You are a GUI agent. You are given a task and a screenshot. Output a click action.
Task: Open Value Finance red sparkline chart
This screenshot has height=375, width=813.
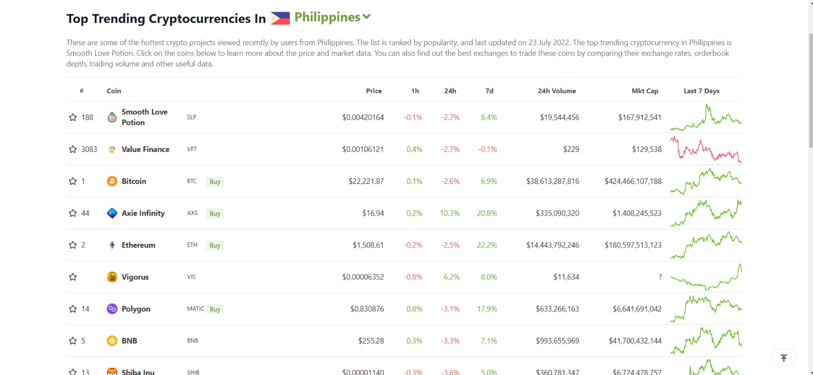pos(706,149)
